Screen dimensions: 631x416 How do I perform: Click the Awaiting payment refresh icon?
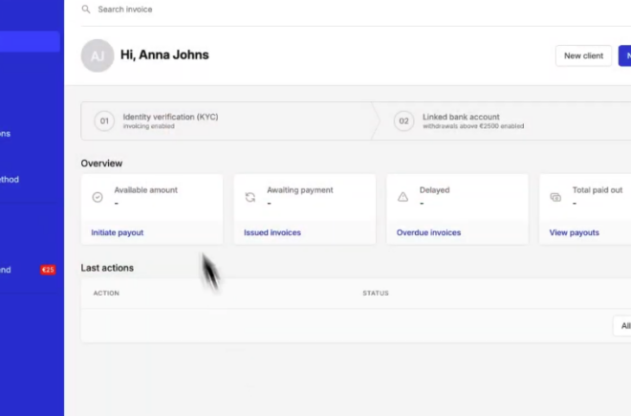pos(250,197)
